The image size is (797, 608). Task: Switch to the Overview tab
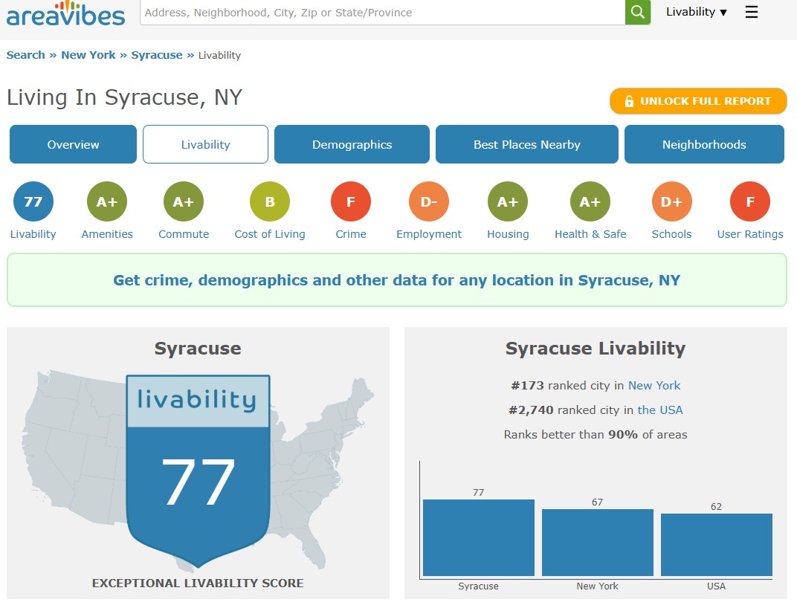(73, 144)
